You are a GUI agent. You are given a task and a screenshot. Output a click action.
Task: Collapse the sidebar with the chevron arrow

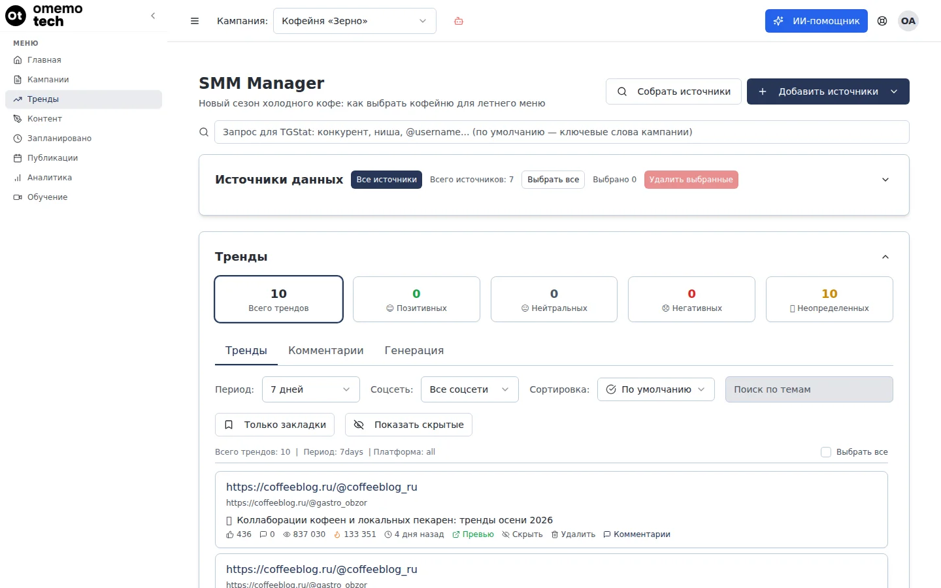click(153, 16)
